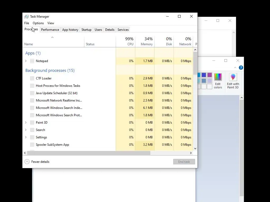270x202 pixels.
Task: Click Notepad's 1.7 MB memory value
Action: click(x=148, y=61)
